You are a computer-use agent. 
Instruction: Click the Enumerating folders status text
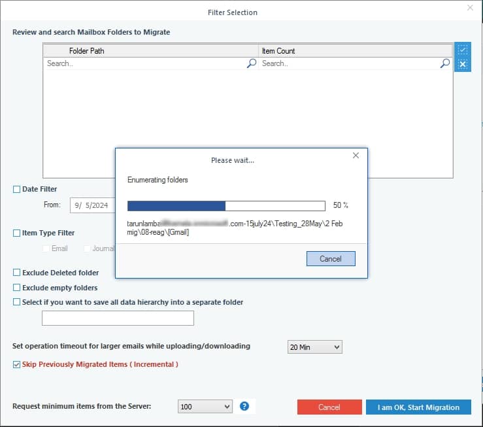[x=158, y=180]
